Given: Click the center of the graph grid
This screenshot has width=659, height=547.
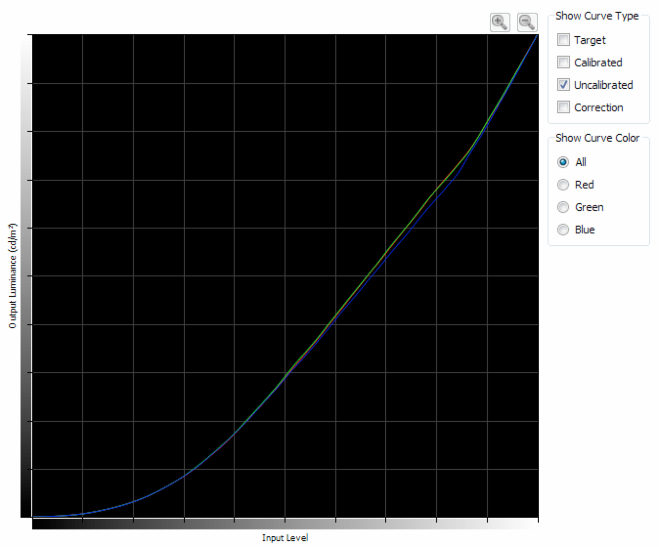Looking at the screenshot, I should pos(285,276).
